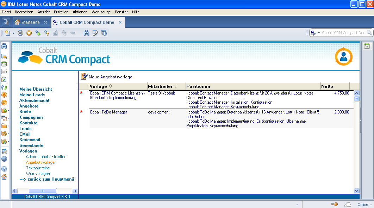Open the calendar icon in bookmark sidebar

(x=4, y=64)
